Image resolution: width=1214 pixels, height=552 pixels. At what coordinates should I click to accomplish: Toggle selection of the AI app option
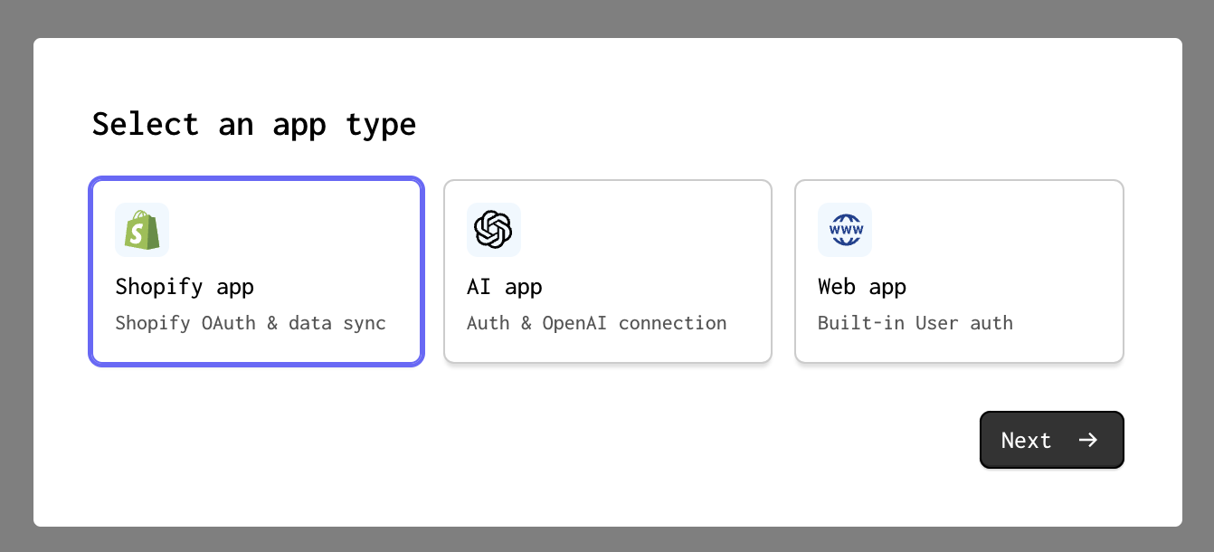click(607, 271)
